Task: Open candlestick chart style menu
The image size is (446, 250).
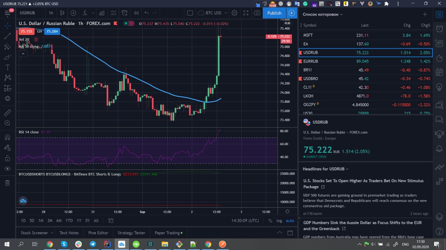Action: click(62, 13)
